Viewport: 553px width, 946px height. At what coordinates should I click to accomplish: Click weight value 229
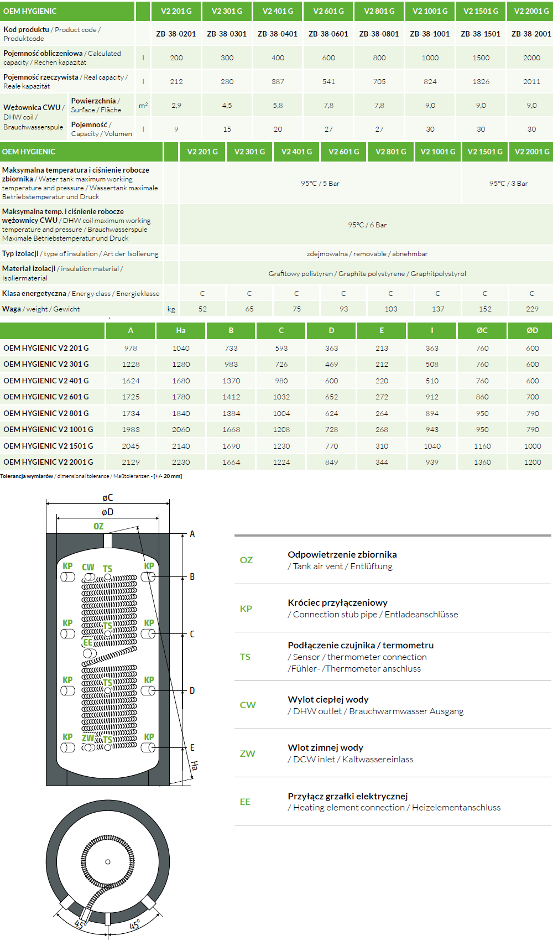(532, 309)
